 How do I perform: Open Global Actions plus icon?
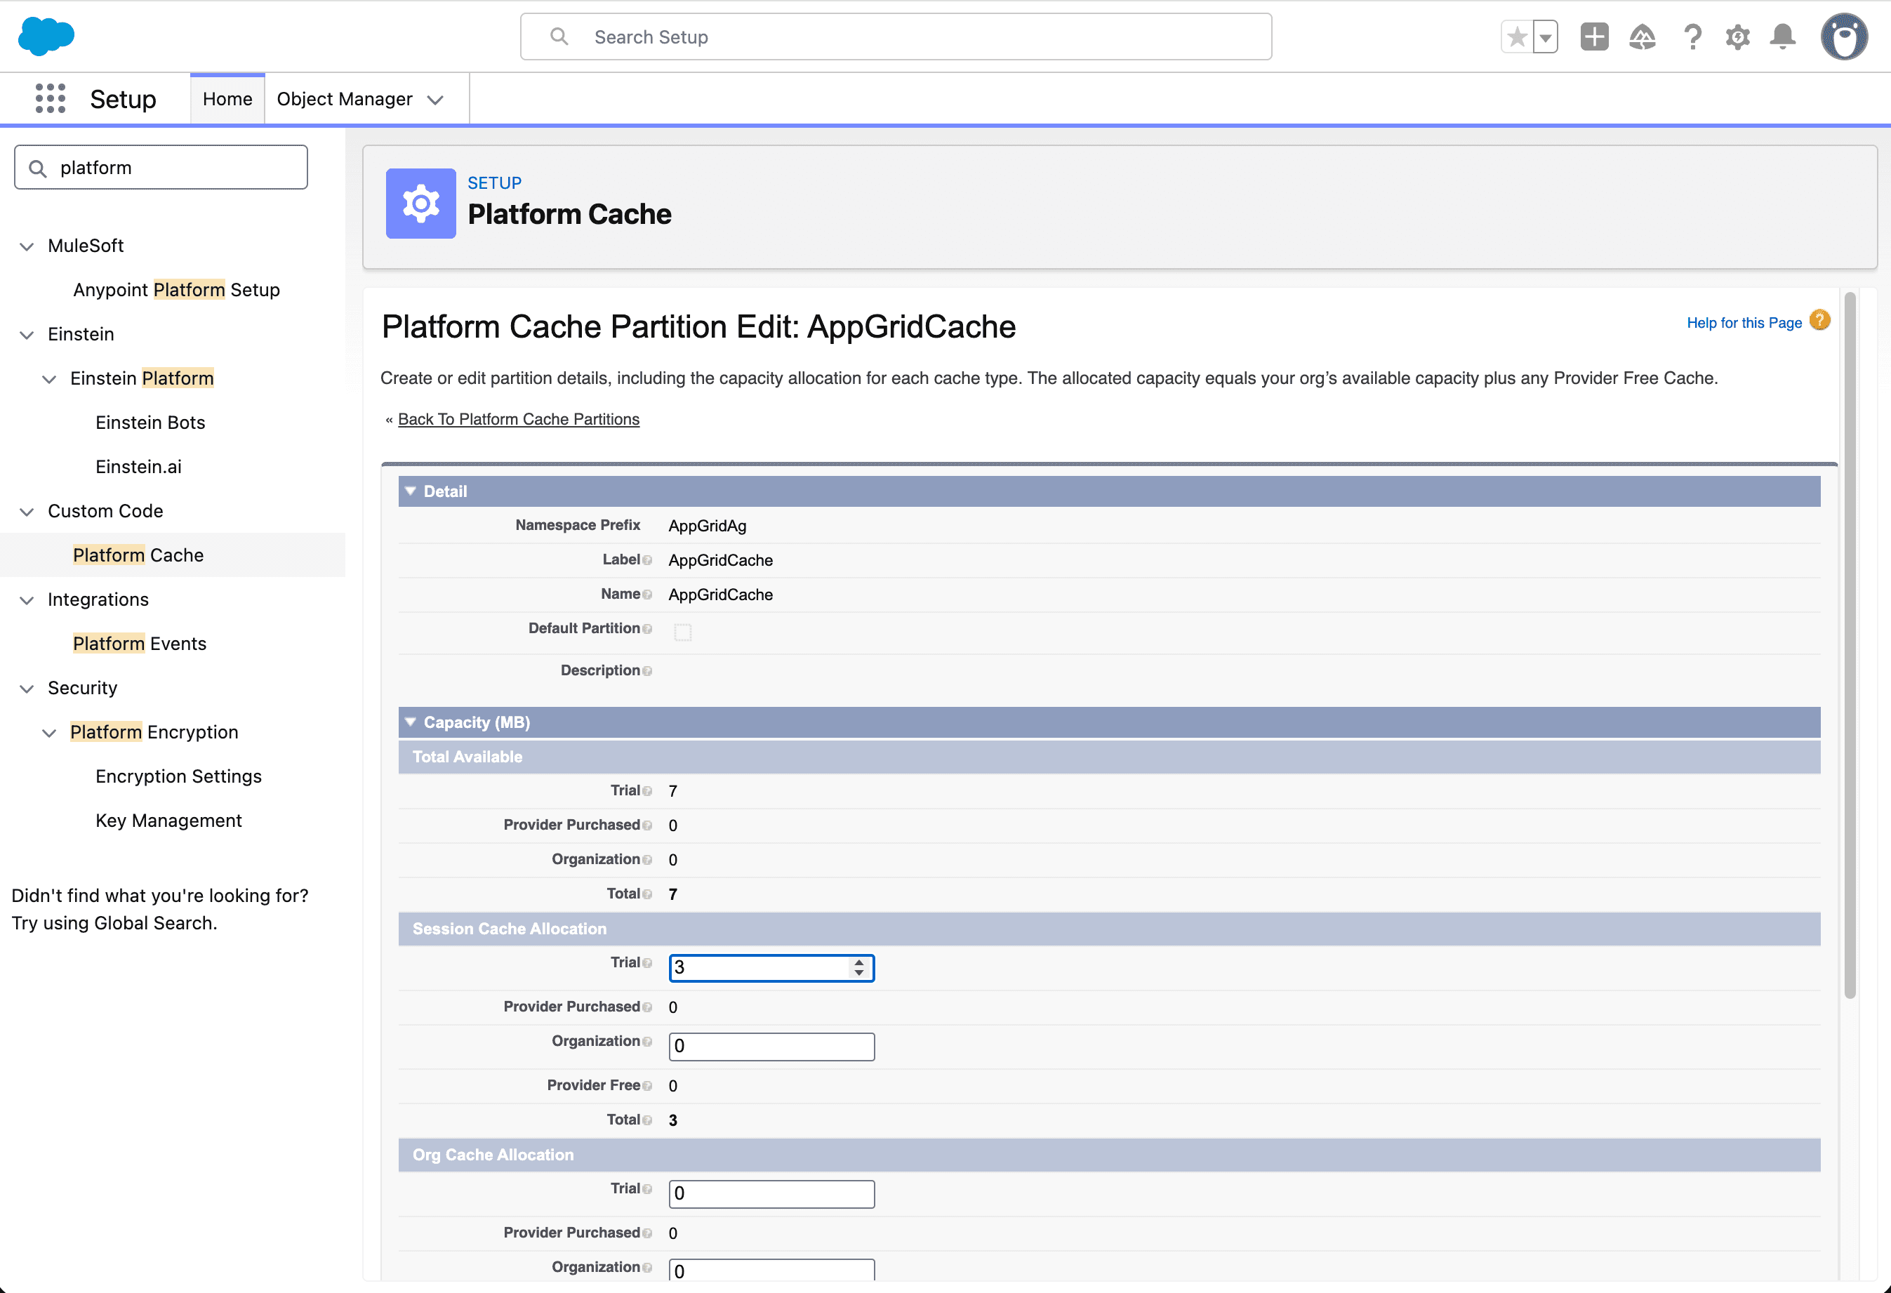tap(1594, 37)
